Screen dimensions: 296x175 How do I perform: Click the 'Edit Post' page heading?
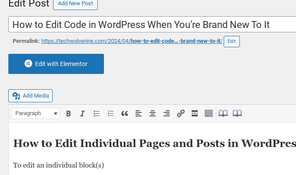pyautogui.click(x=29, y=3)
